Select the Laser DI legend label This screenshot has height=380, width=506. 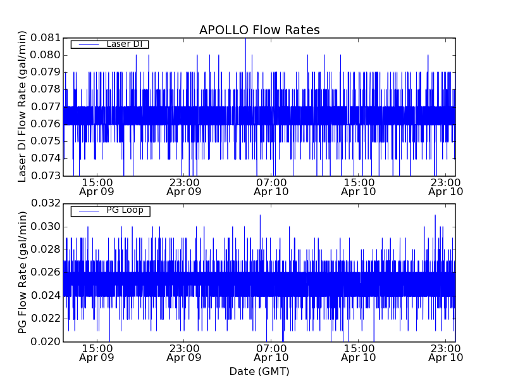coord(124,44)
